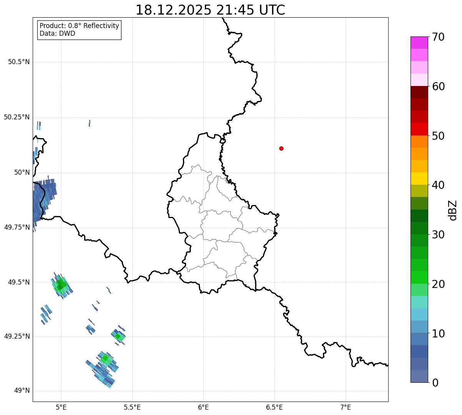Click the green radar echo near 49.25°N 5.4°E
The height and width of the screenshot is (415, 462).
[x=118, y=337]
